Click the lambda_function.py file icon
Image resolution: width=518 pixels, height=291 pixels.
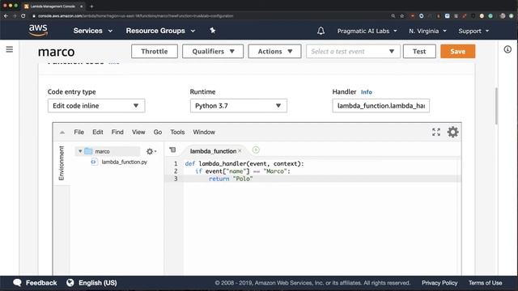pos(94,162)
